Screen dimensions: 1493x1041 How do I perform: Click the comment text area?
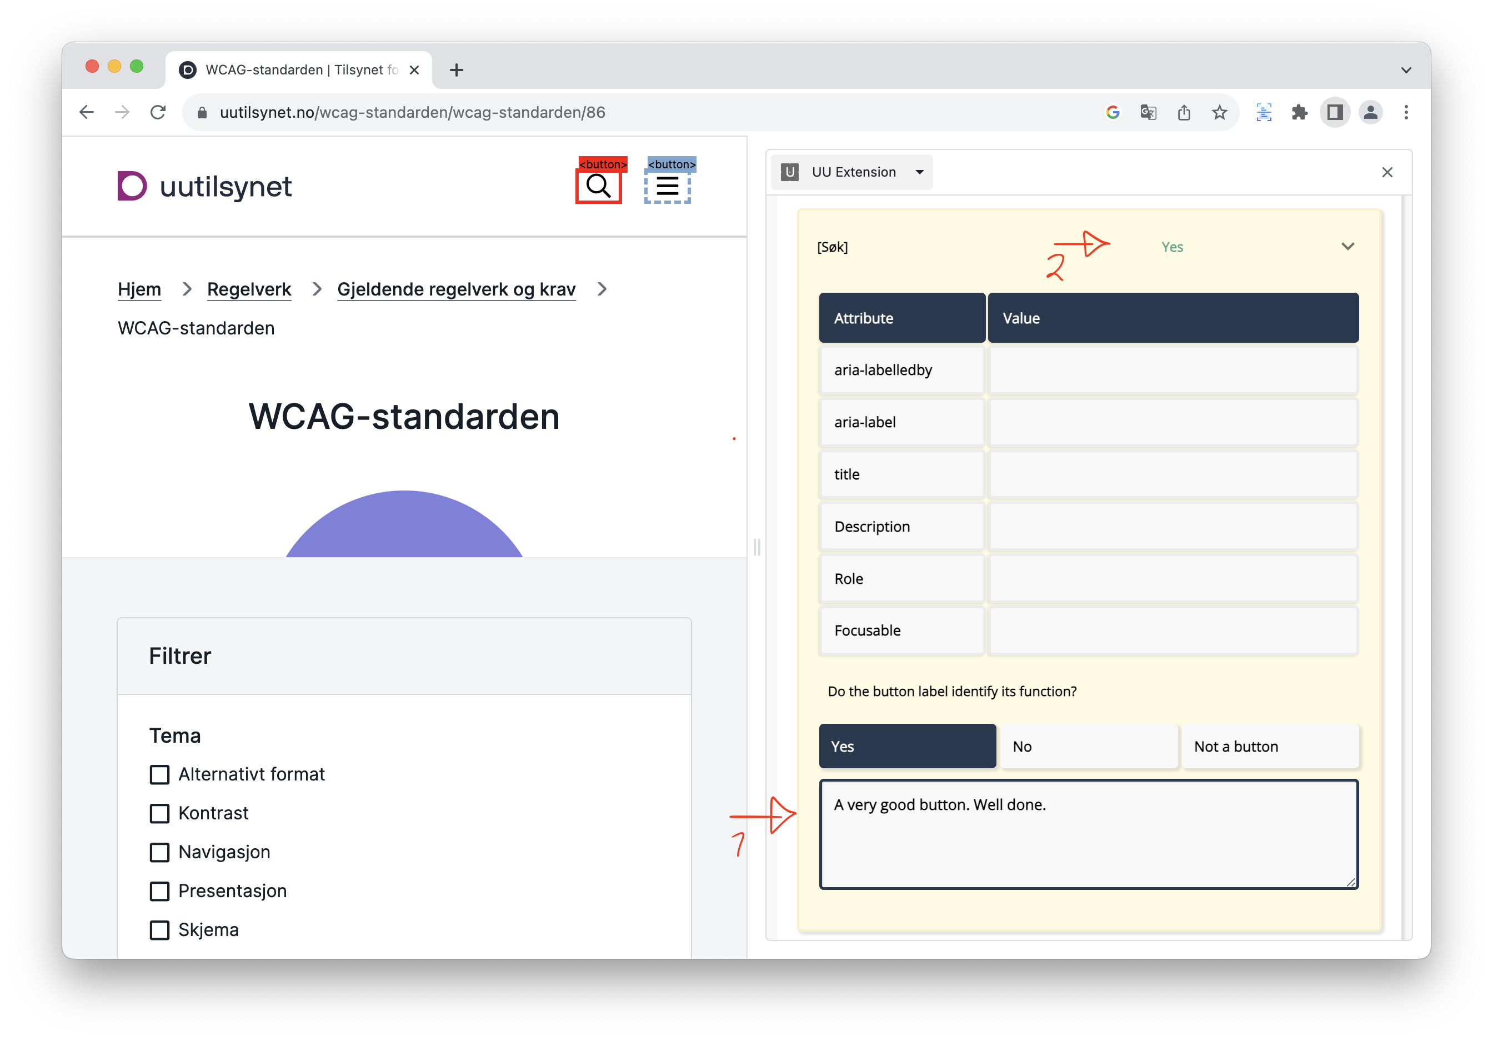[x=1089, y=834]
